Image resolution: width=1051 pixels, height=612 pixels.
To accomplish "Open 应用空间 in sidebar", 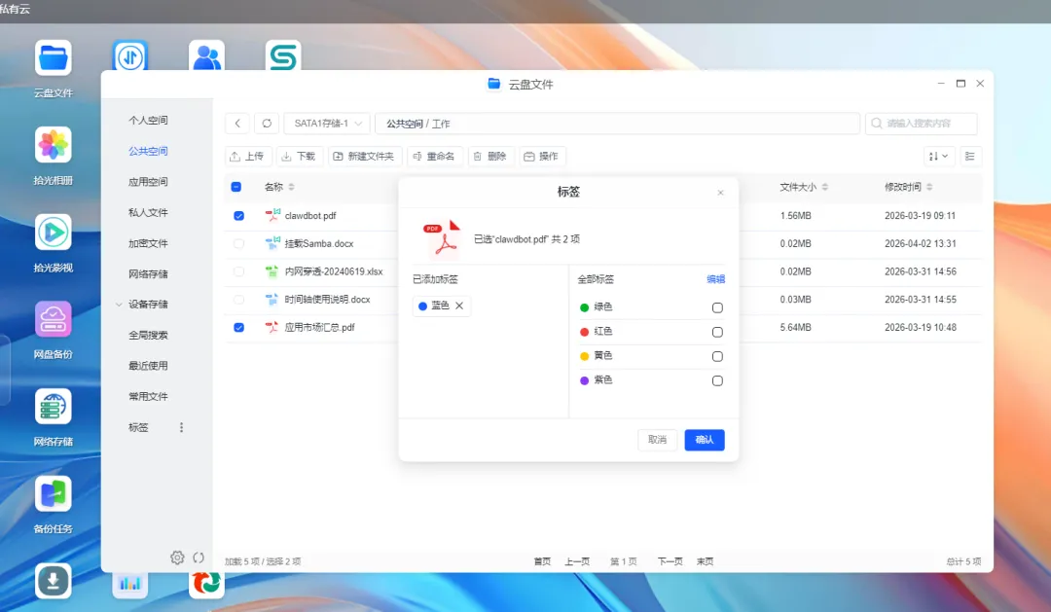I will (x=148, y=182).
